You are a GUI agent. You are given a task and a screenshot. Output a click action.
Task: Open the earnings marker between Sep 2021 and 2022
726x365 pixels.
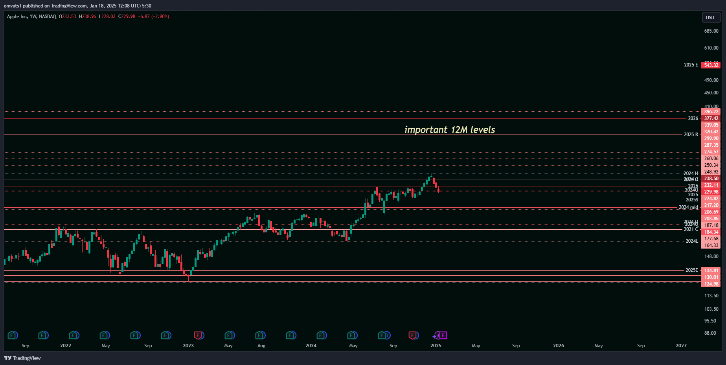click(x=43, y=336)
